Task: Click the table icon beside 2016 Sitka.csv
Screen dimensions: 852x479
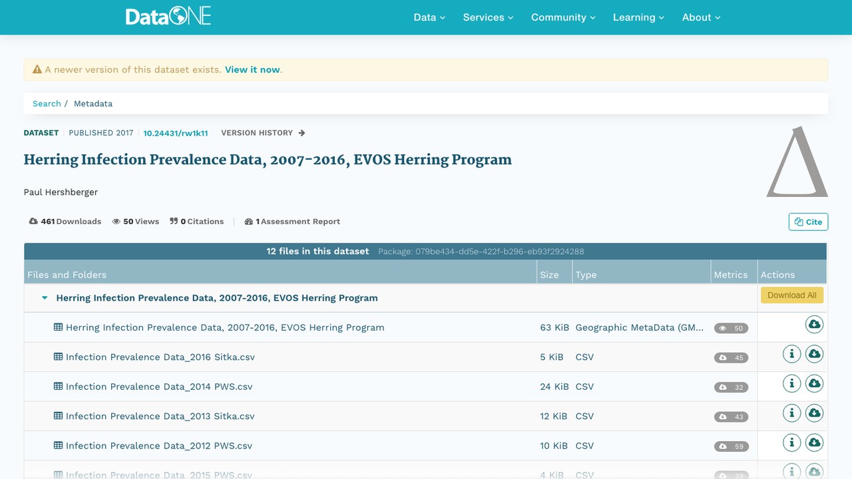Action: coord(58,357)
